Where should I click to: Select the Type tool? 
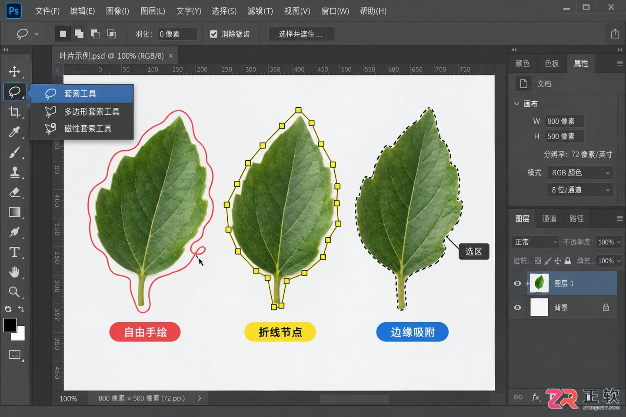[14, 252]
